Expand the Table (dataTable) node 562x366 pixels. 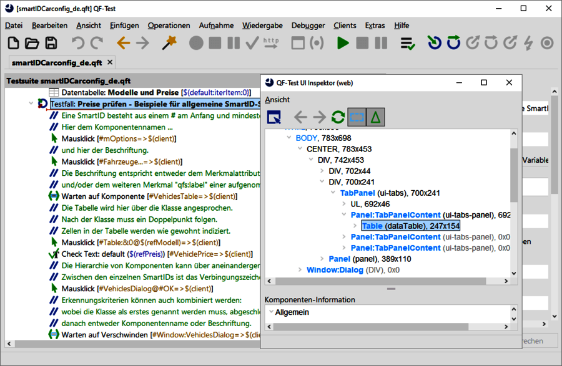[355, 226]
